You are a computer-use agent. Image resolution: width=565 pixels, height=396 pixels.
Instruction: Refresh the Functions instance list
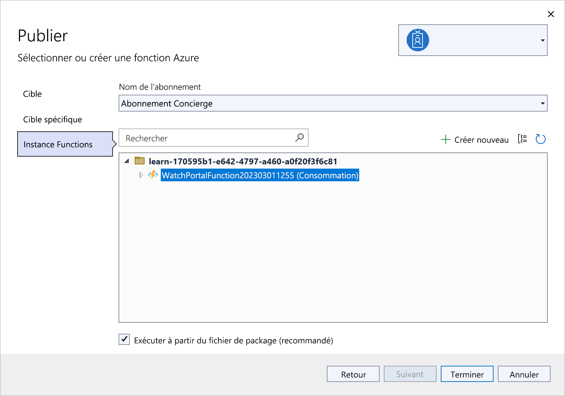click(x=540, y=139)
